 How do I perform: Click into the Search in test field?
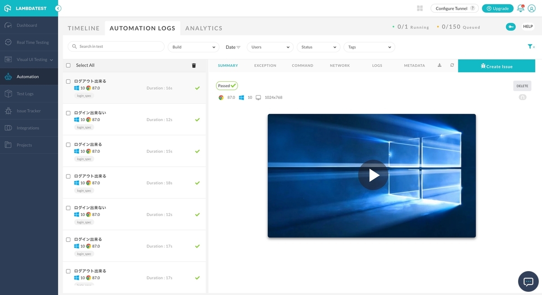[116, 47]
